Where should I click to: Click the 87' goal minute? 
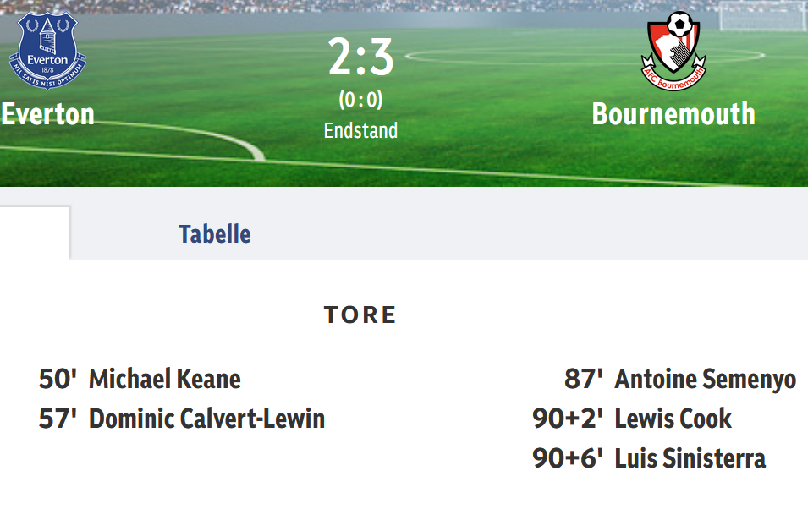tap(584, 379)
